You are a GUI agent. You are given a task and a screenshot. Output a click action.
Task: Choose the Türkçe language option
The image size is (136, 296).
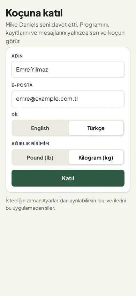tap(96, 128)
